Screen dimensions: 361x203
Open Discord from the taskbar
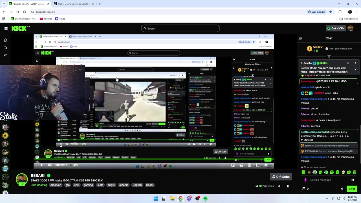(189, 198)
